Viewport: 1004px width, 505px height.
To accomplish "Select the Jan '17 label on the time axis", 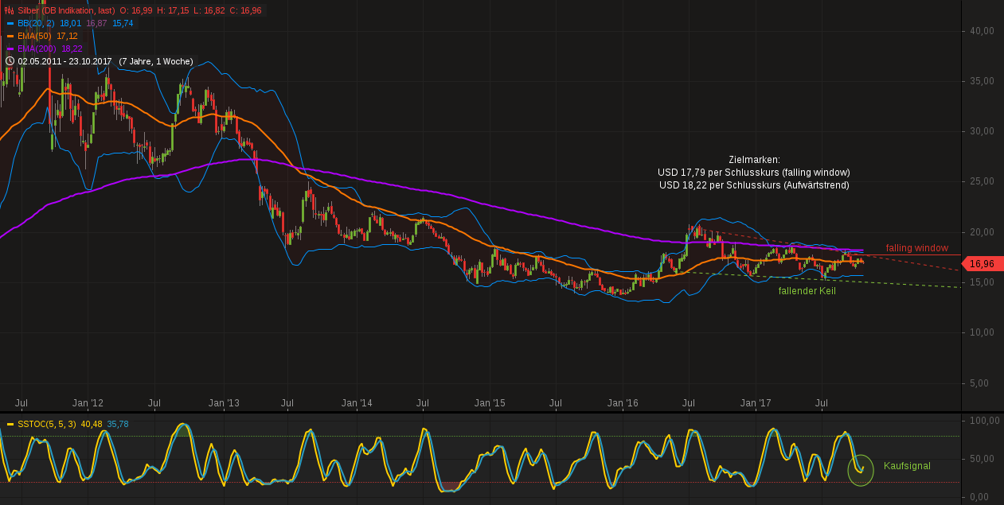I will pos(754,403).
